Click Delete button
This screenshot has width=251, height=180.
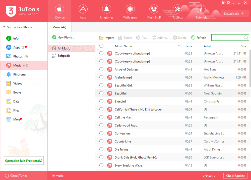pos(180,38)
